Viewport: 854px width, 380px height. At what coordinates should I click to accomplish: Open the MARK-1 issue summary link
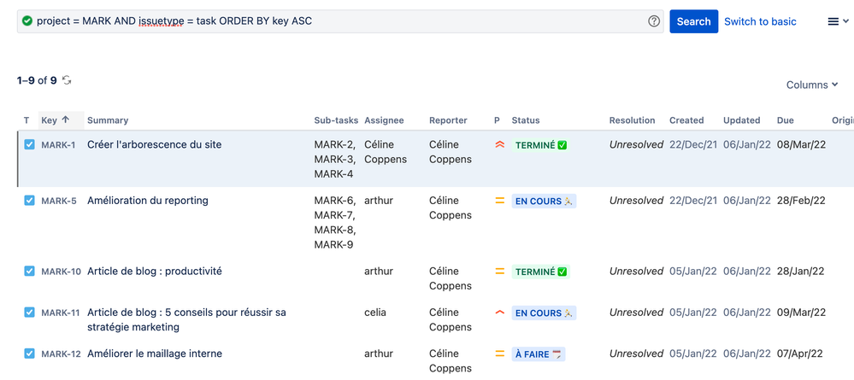pyautogui.click(x=154, y=145)
